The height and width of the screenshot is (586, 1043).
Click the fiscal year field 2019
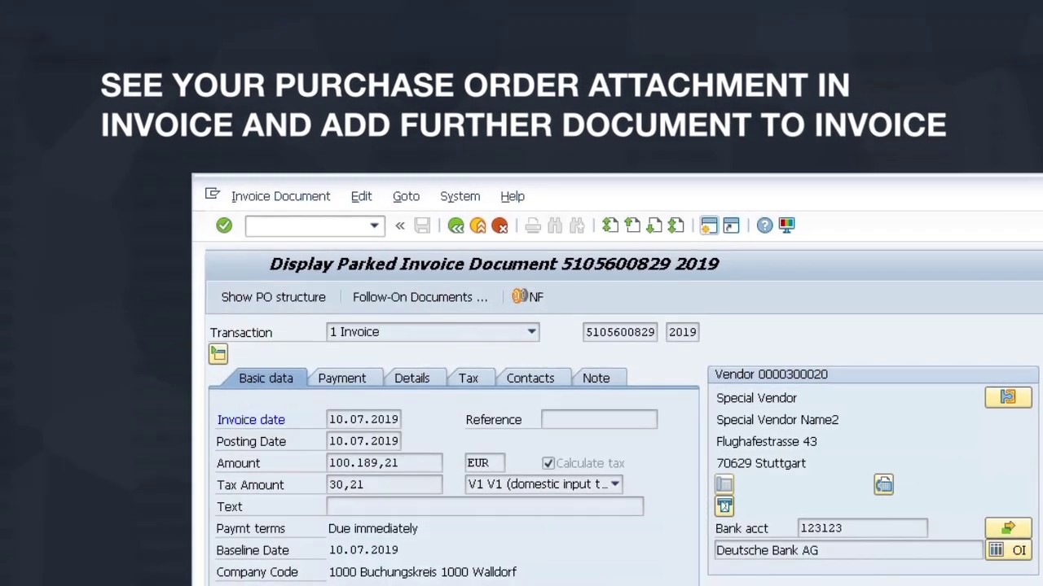click(682, 332)
